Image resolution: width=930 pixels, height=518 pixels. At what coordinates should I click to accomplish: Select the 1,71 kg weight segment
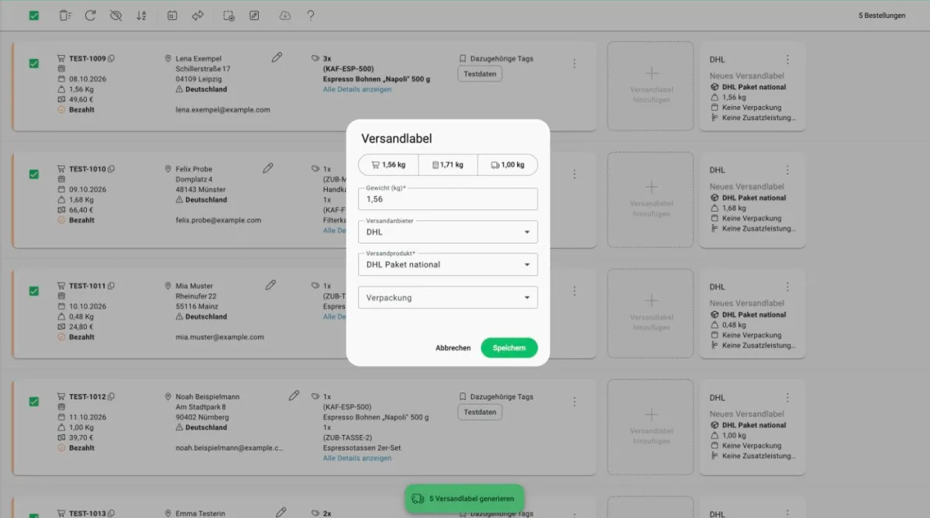point(448,165)
